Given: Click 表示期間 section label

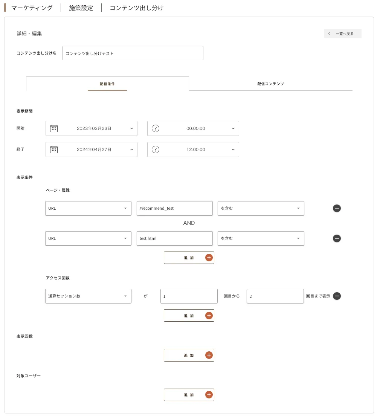Looking at the screenshot, I should pos(24,111).
